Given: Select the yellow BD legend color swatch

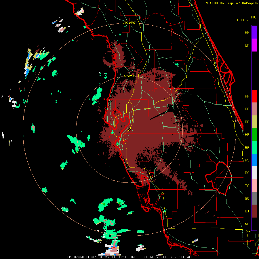Looking at the screenshot, I should 254,122.
